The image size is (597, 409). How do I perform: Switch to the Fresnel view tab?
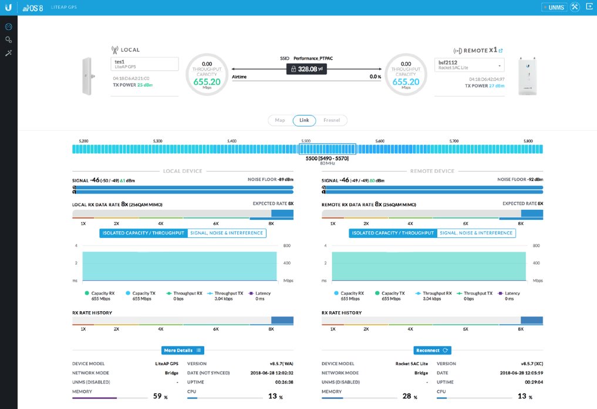coord(332,120)
